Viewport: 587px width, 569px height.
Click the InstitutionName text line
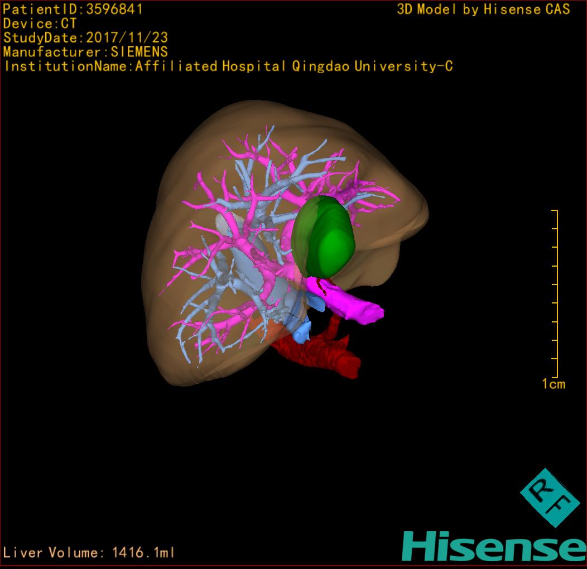click(228, 66)
